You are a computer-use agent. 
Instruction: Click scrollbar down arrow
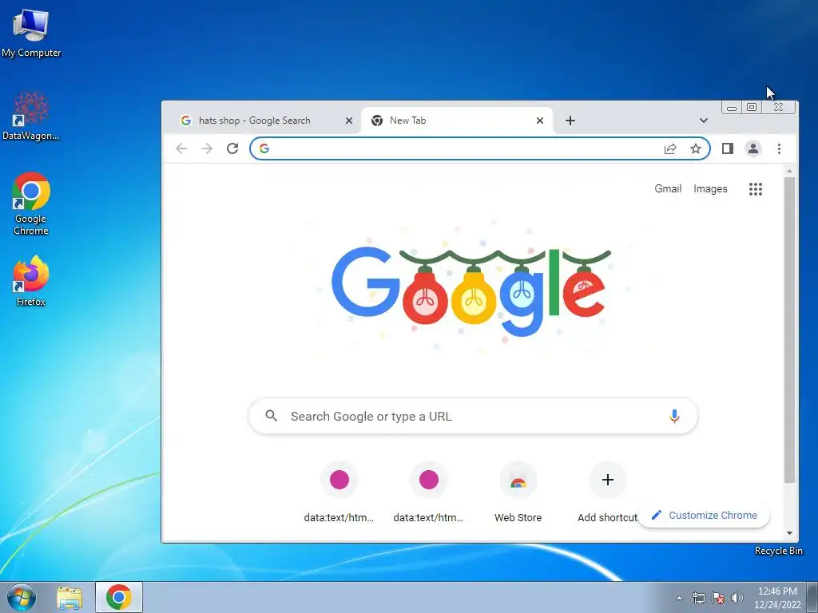click(789, 532)
